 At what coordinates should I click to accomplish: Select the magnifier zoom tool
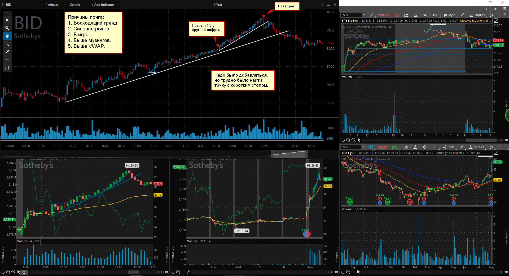tap(7, 28)
